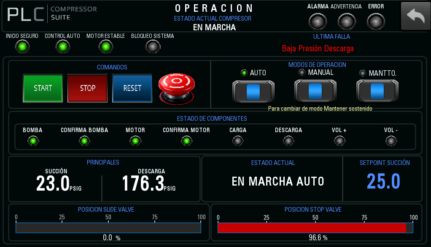Click the PRINCIPALES section heading
Screen dimensions: 431x247
point(103,162)
